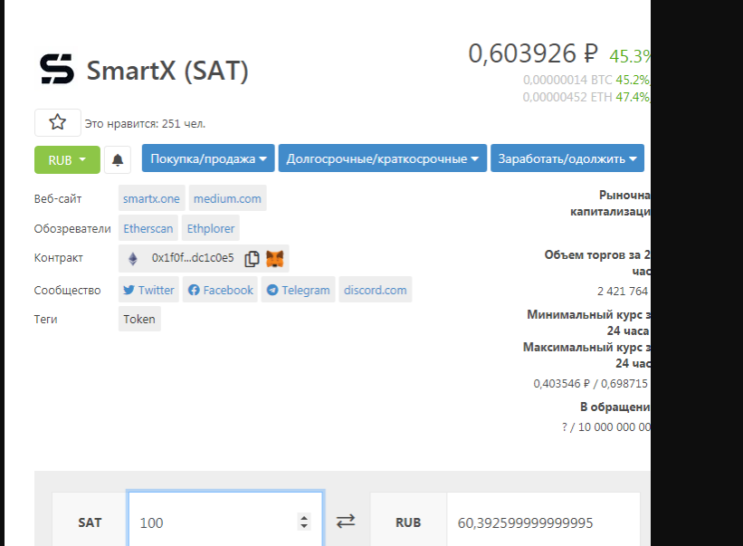Expand the Заработать/одолжить dropdown
This screenshot has height=546, width=743.
tap(567, 158)
